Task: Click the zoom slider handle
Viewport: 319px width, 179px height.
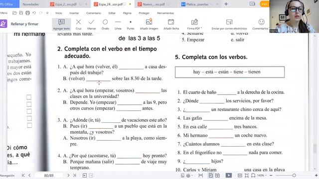Action: pos(294,176)
